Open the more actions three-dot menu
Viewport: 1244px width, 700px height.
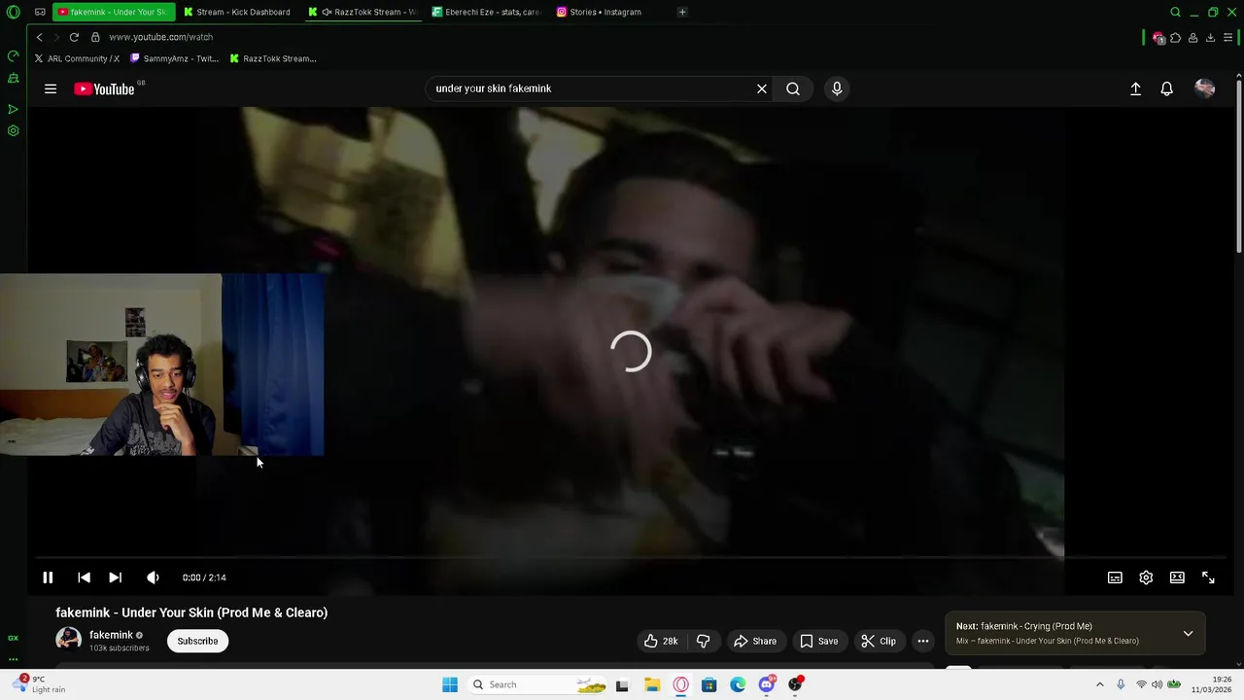tap(923, 641)
